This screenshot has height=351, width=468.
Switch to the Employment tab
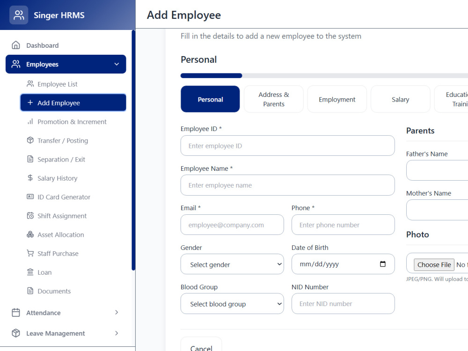click(337, 99)
